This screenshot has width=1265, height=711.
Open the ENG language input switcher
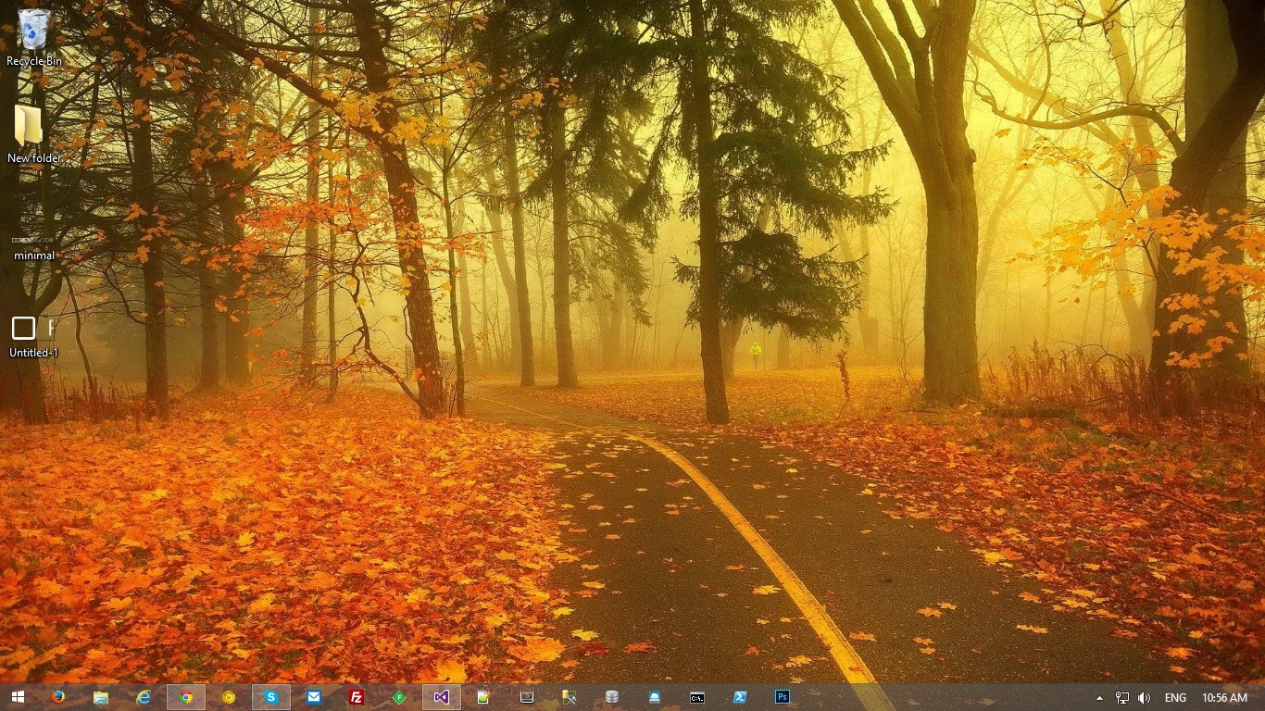[x=1175, y=698]
